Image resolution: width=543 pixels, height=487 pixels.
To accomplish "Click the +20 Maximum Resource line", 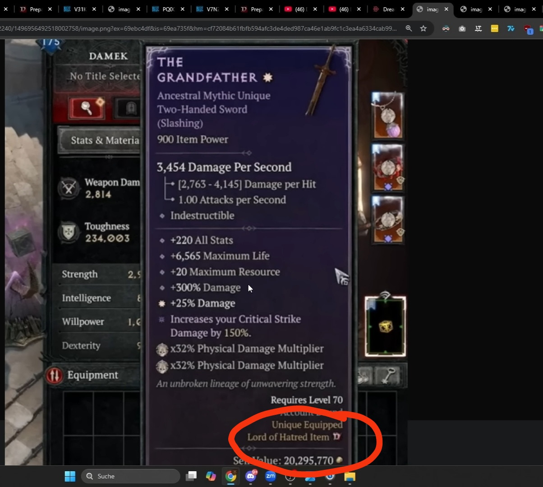I will click(225, 272).
